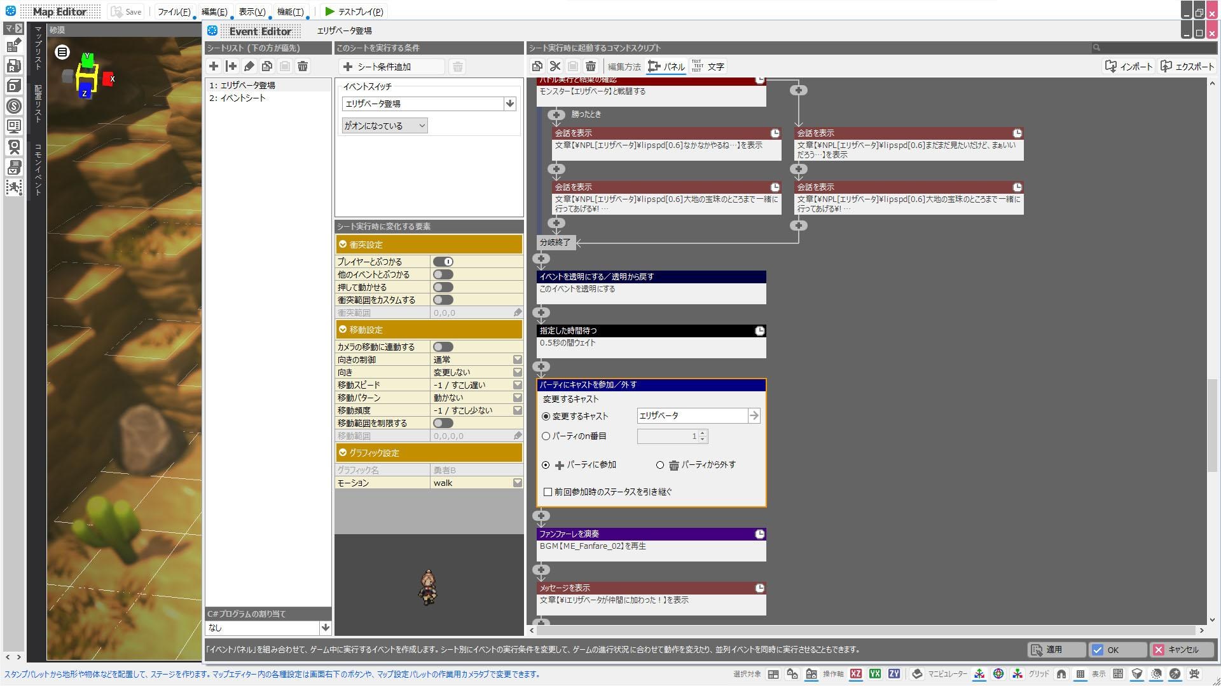Click the cut scissors icon in script toolbar
This screenshot has height=686, width=1221.
click(555, 66)
